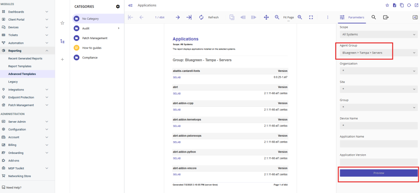
Task: Expand the Audit category arrow
Action: point(118,28)
